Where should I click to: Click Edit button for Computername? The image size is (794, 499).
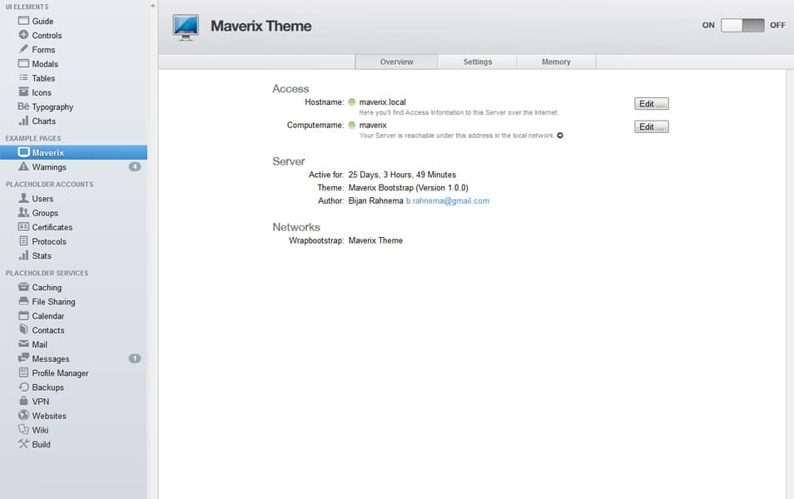tap(651, 127)
